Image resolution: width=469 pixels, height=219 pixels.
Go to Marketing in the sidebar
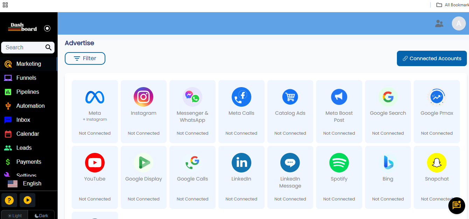pyautogui.click(x=29, y=64)
